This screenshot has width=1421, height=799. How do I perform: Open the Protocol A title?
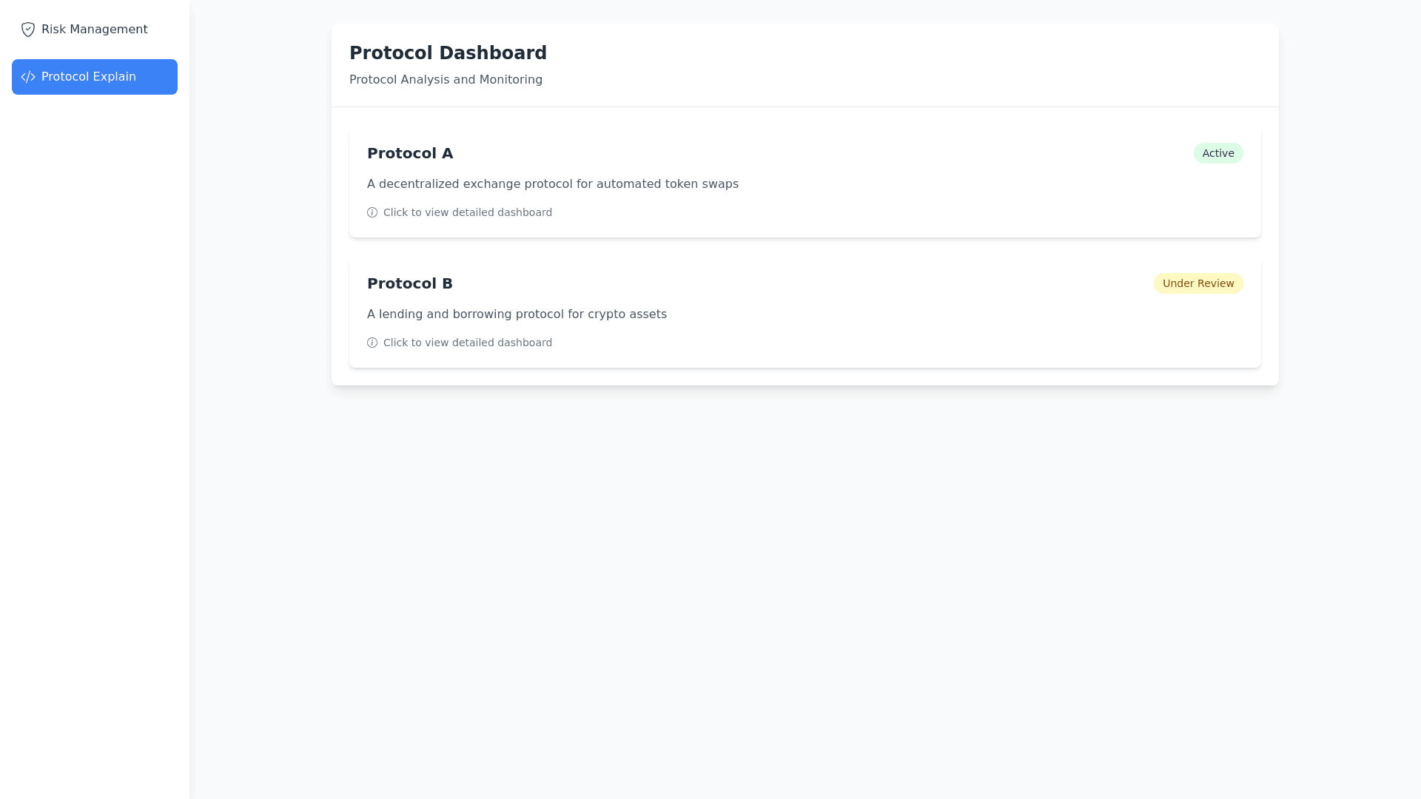(410, 153)
